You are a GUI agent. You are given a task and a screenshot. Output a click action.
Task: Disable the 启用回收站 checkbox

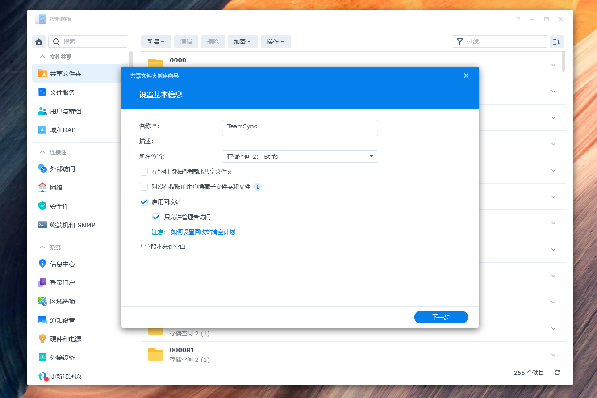144,202
